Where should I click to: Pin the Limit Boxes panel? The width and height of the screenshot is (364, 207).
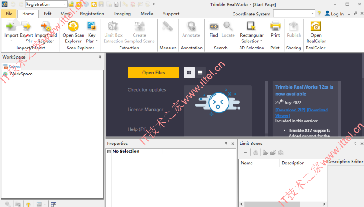pyautogui.click(x=356, y=144)
